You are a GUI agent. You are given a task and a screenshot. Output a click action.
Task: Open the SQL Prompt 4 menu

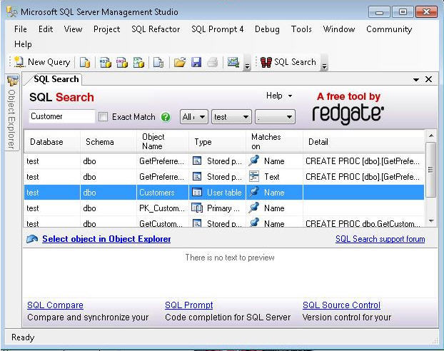coord(217,29)
